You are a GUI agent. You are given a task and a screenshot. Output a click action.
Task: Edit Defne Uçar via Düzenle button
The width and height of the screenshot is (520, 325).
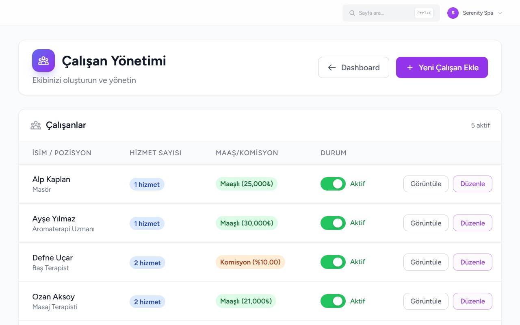472,262
